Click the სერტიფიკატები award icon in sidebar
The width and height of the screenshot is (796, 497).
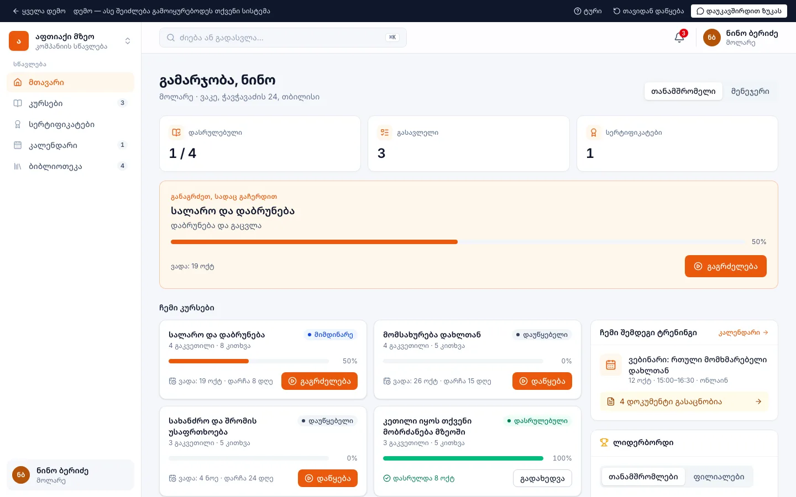[18, 124]
